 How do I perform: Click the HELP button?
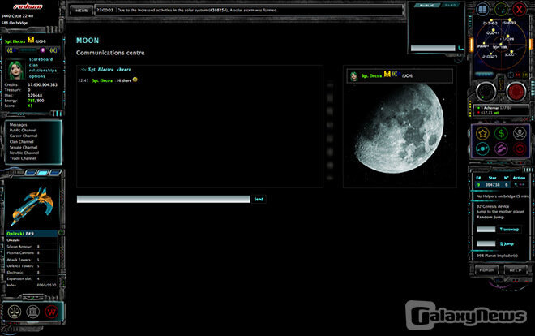click(x=516, y=270)
